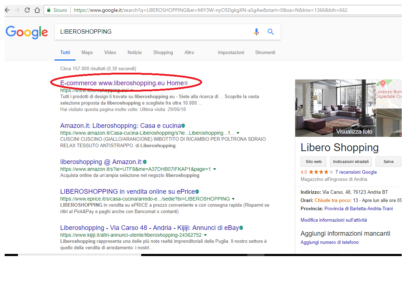Screen dimensions: 402x284
Task: Open LIBEROSHOPPING in vendita online su ePrice
Action: [128, 192]
